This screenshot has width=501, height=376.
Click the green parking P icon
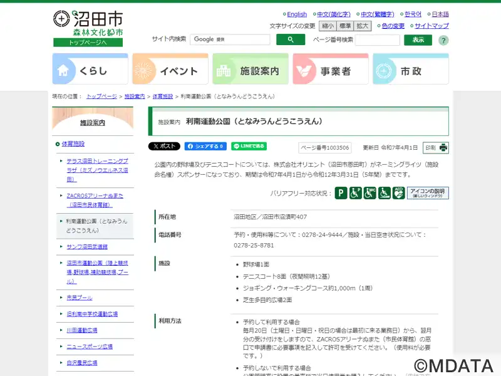click(x=340, y=193)
